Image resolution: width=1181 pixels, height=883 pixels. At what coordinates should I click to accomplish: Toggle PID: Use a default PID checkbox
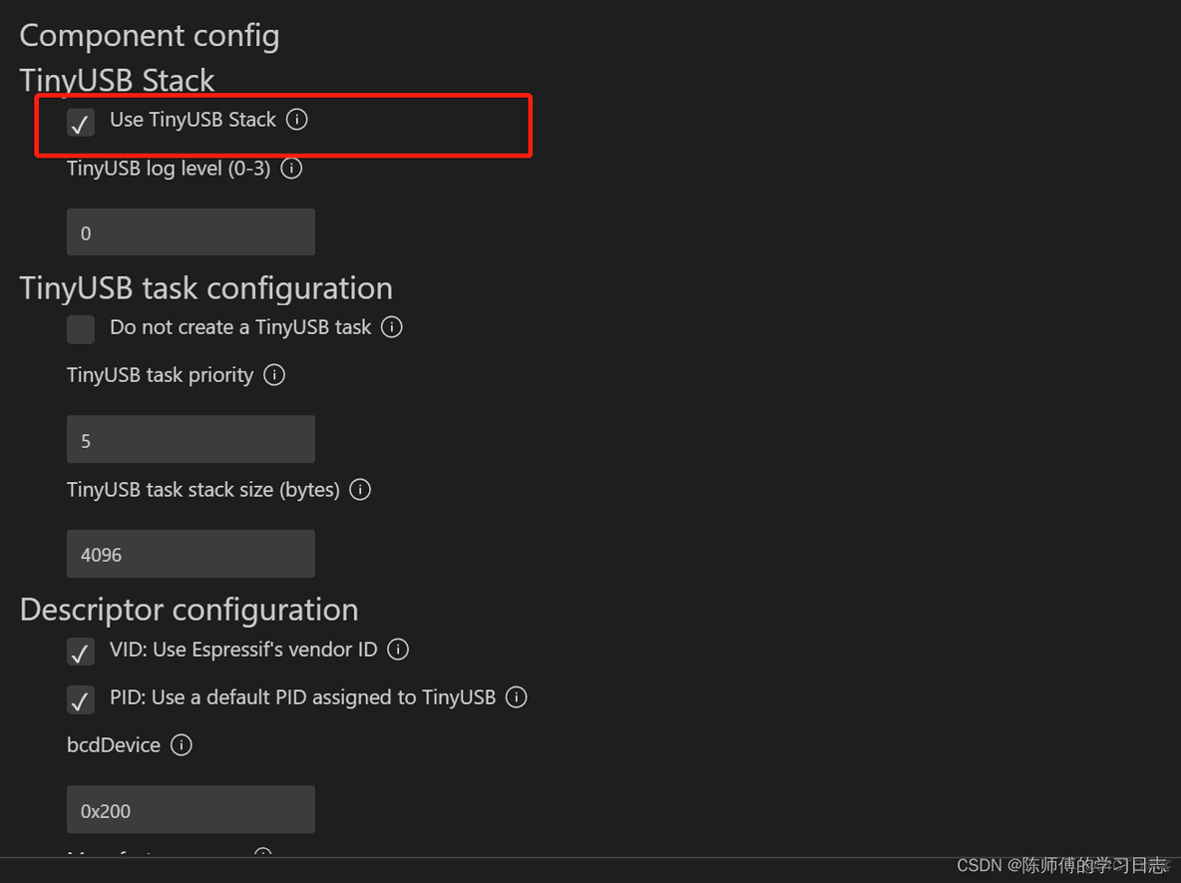pos(81,700)
